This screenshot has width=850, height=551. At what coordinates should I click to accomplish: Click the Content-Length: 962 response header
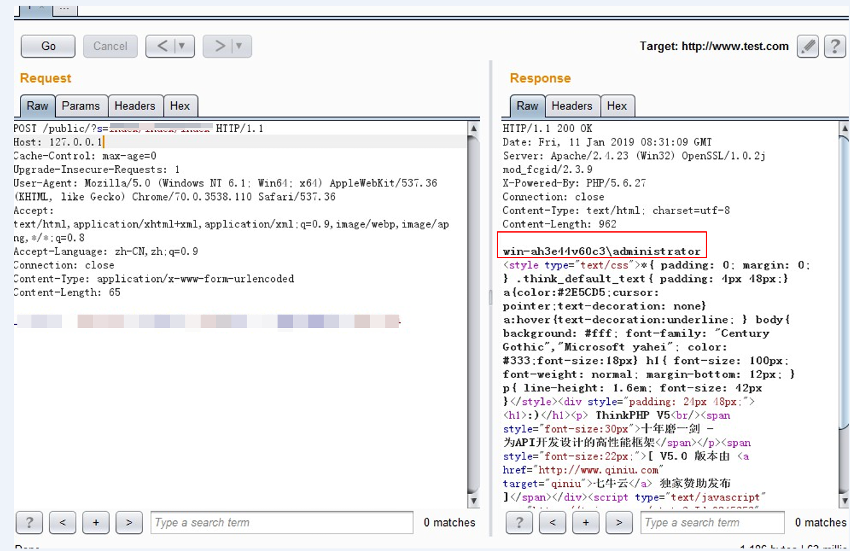click(x=560, y=224)
